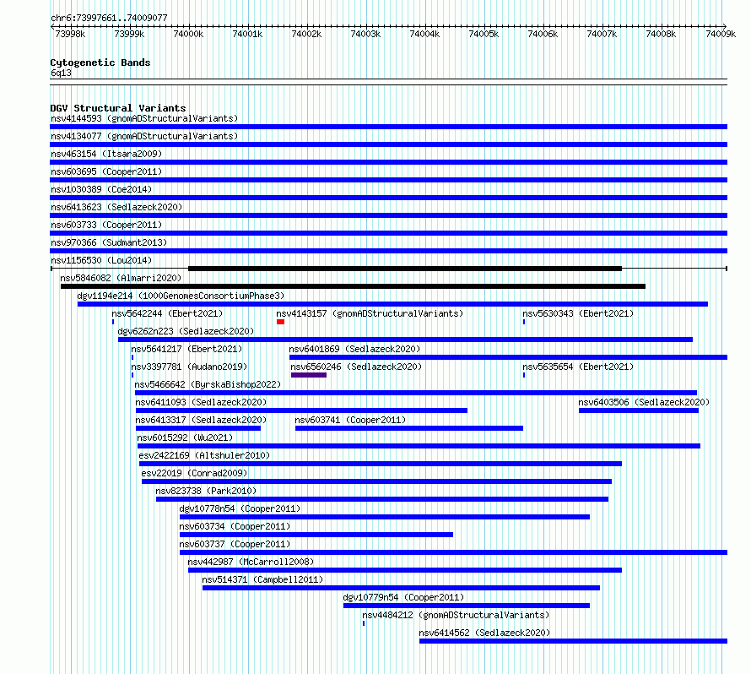Click nsv603734 (Cooper2011) label
Viewport: 751px width, 674px height.
click(x=235, y=526)
